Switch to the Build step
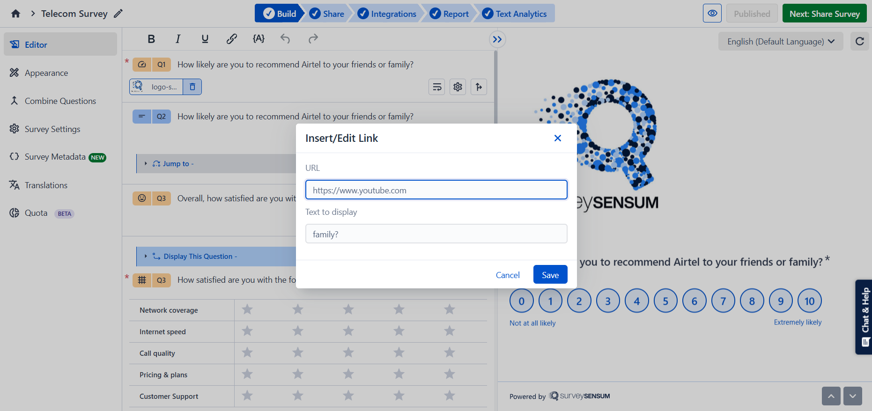872x411 pixels. [x=280, y=14]
